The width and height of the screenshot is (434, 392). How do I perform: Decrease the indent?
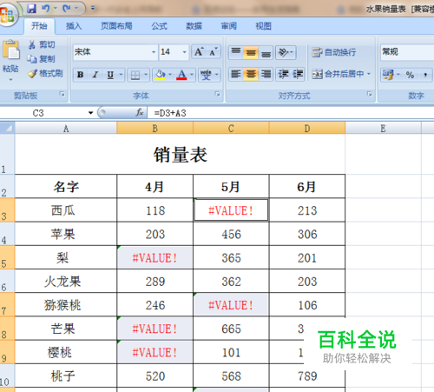[x=283, y=74]
